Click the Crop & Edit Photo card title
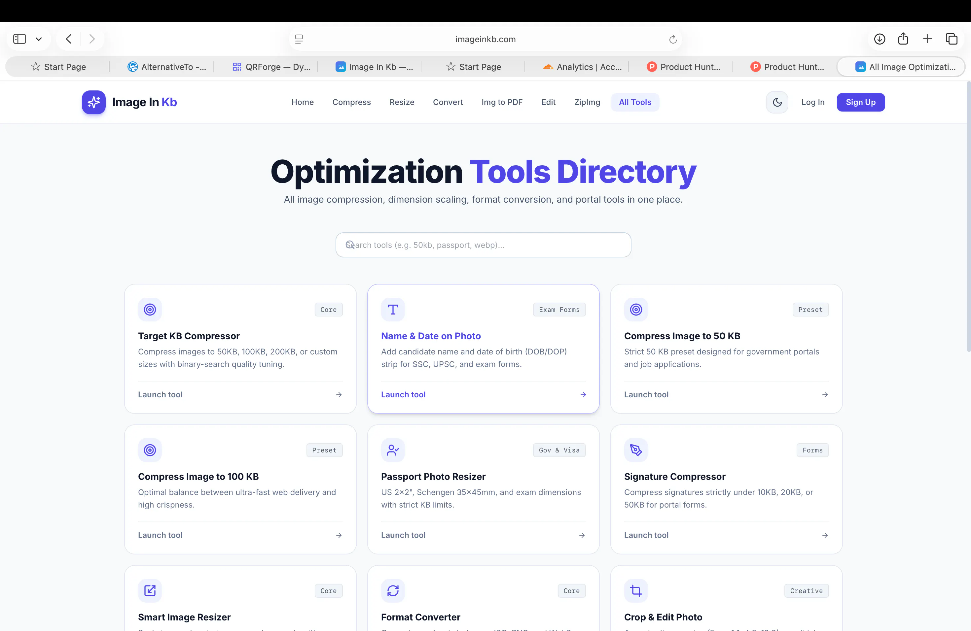The height and width of the screenshot is (631, 971). [663, 617]
